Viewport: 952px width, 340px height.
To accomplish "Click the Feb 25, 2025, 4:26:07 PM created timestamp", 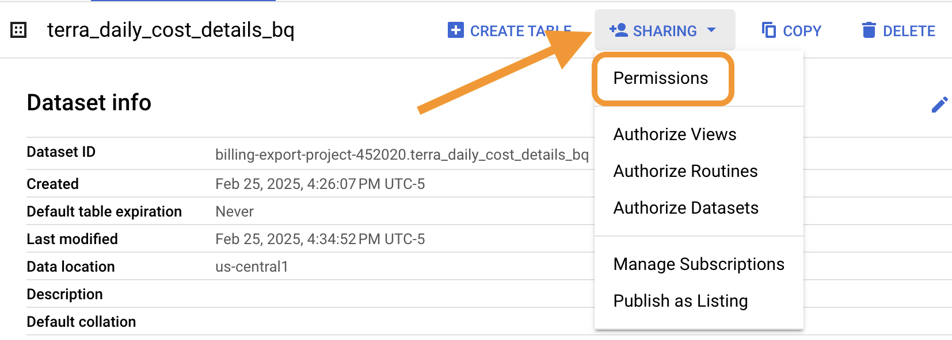I will [320, 184].
